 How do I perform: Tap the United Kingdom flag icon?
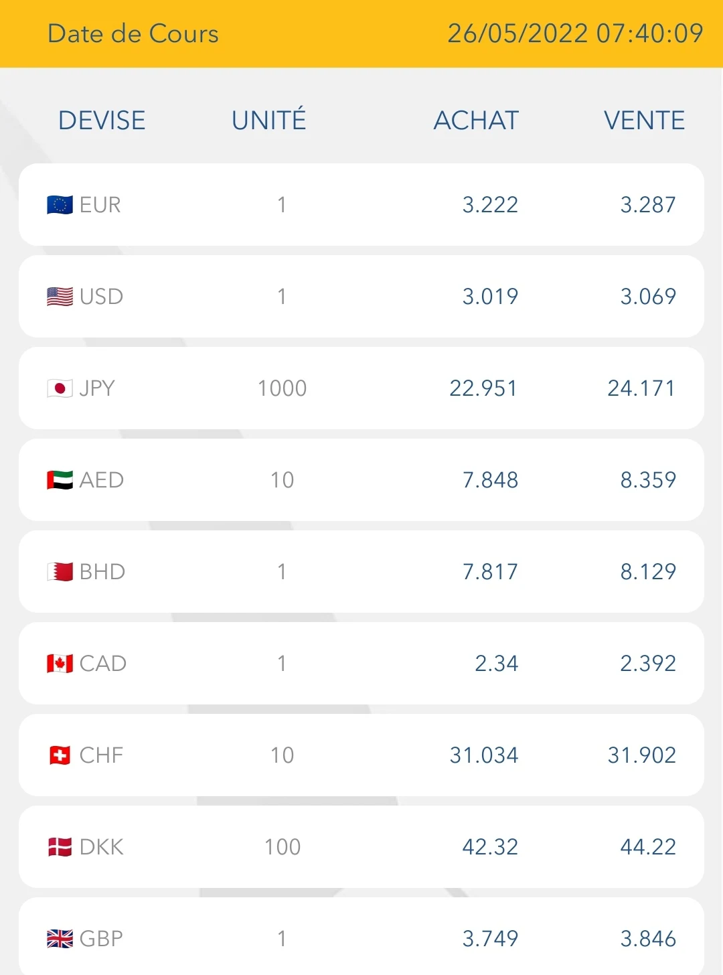tap(60, 939)
